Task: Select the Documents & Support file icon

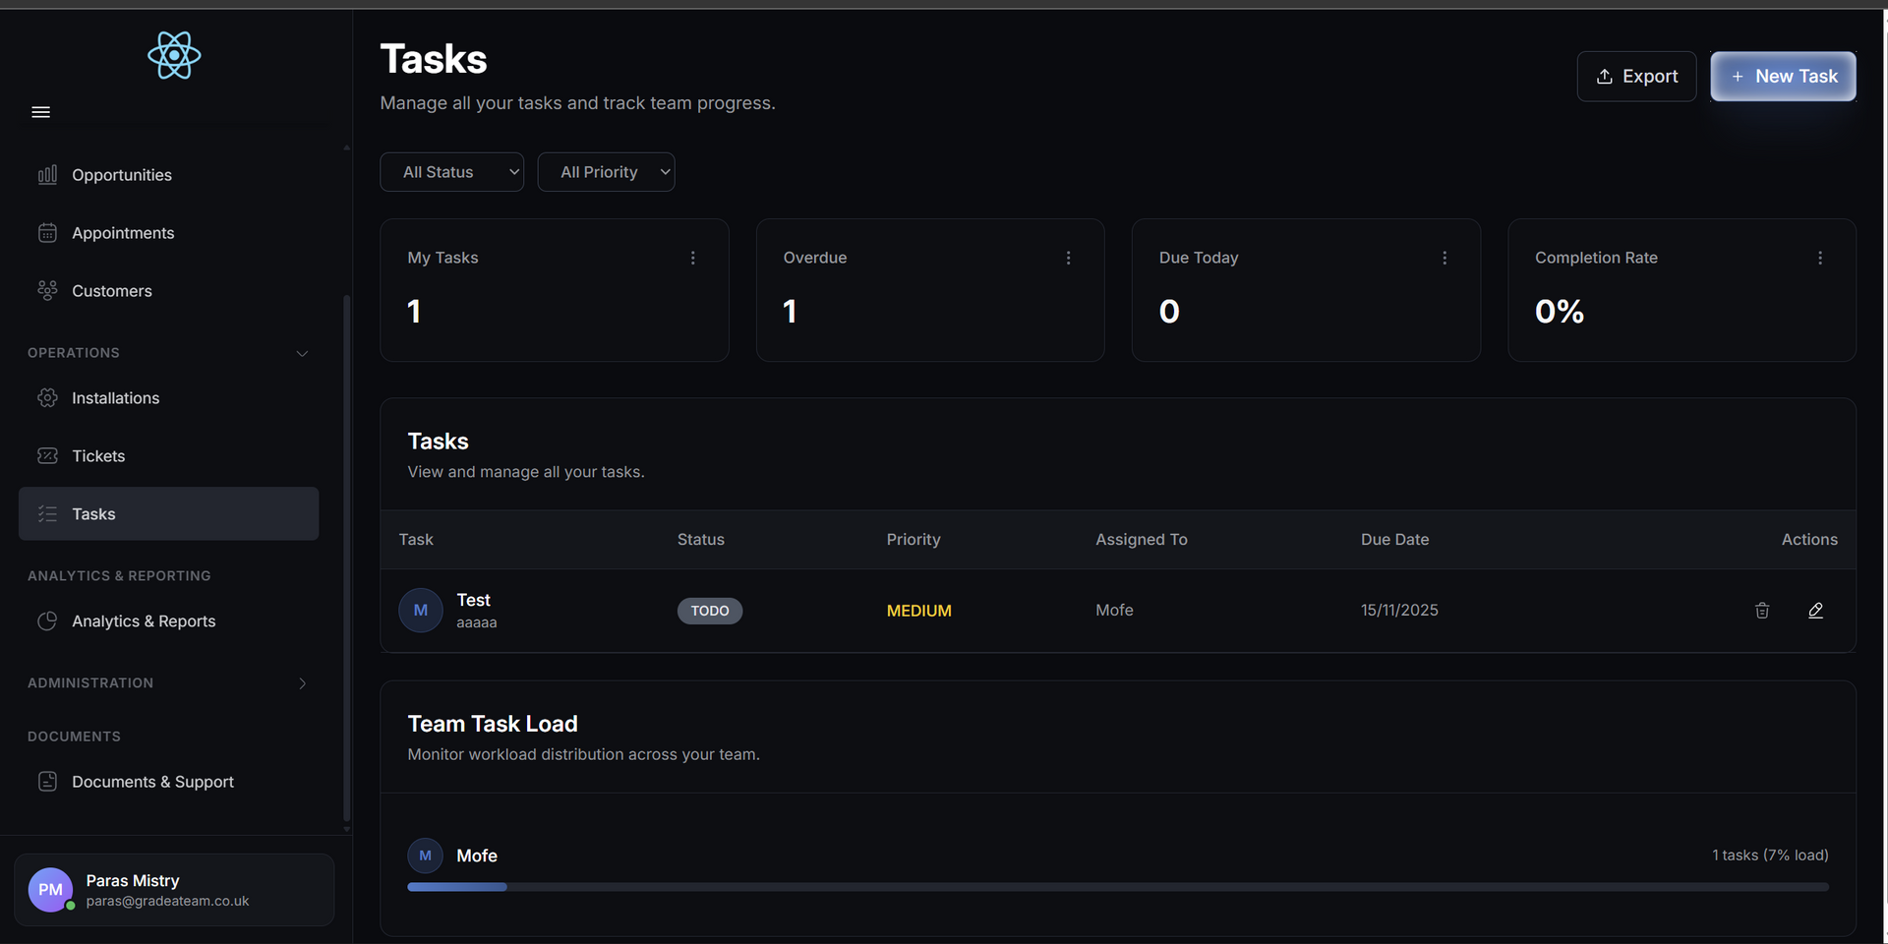Action: [49, 781]
